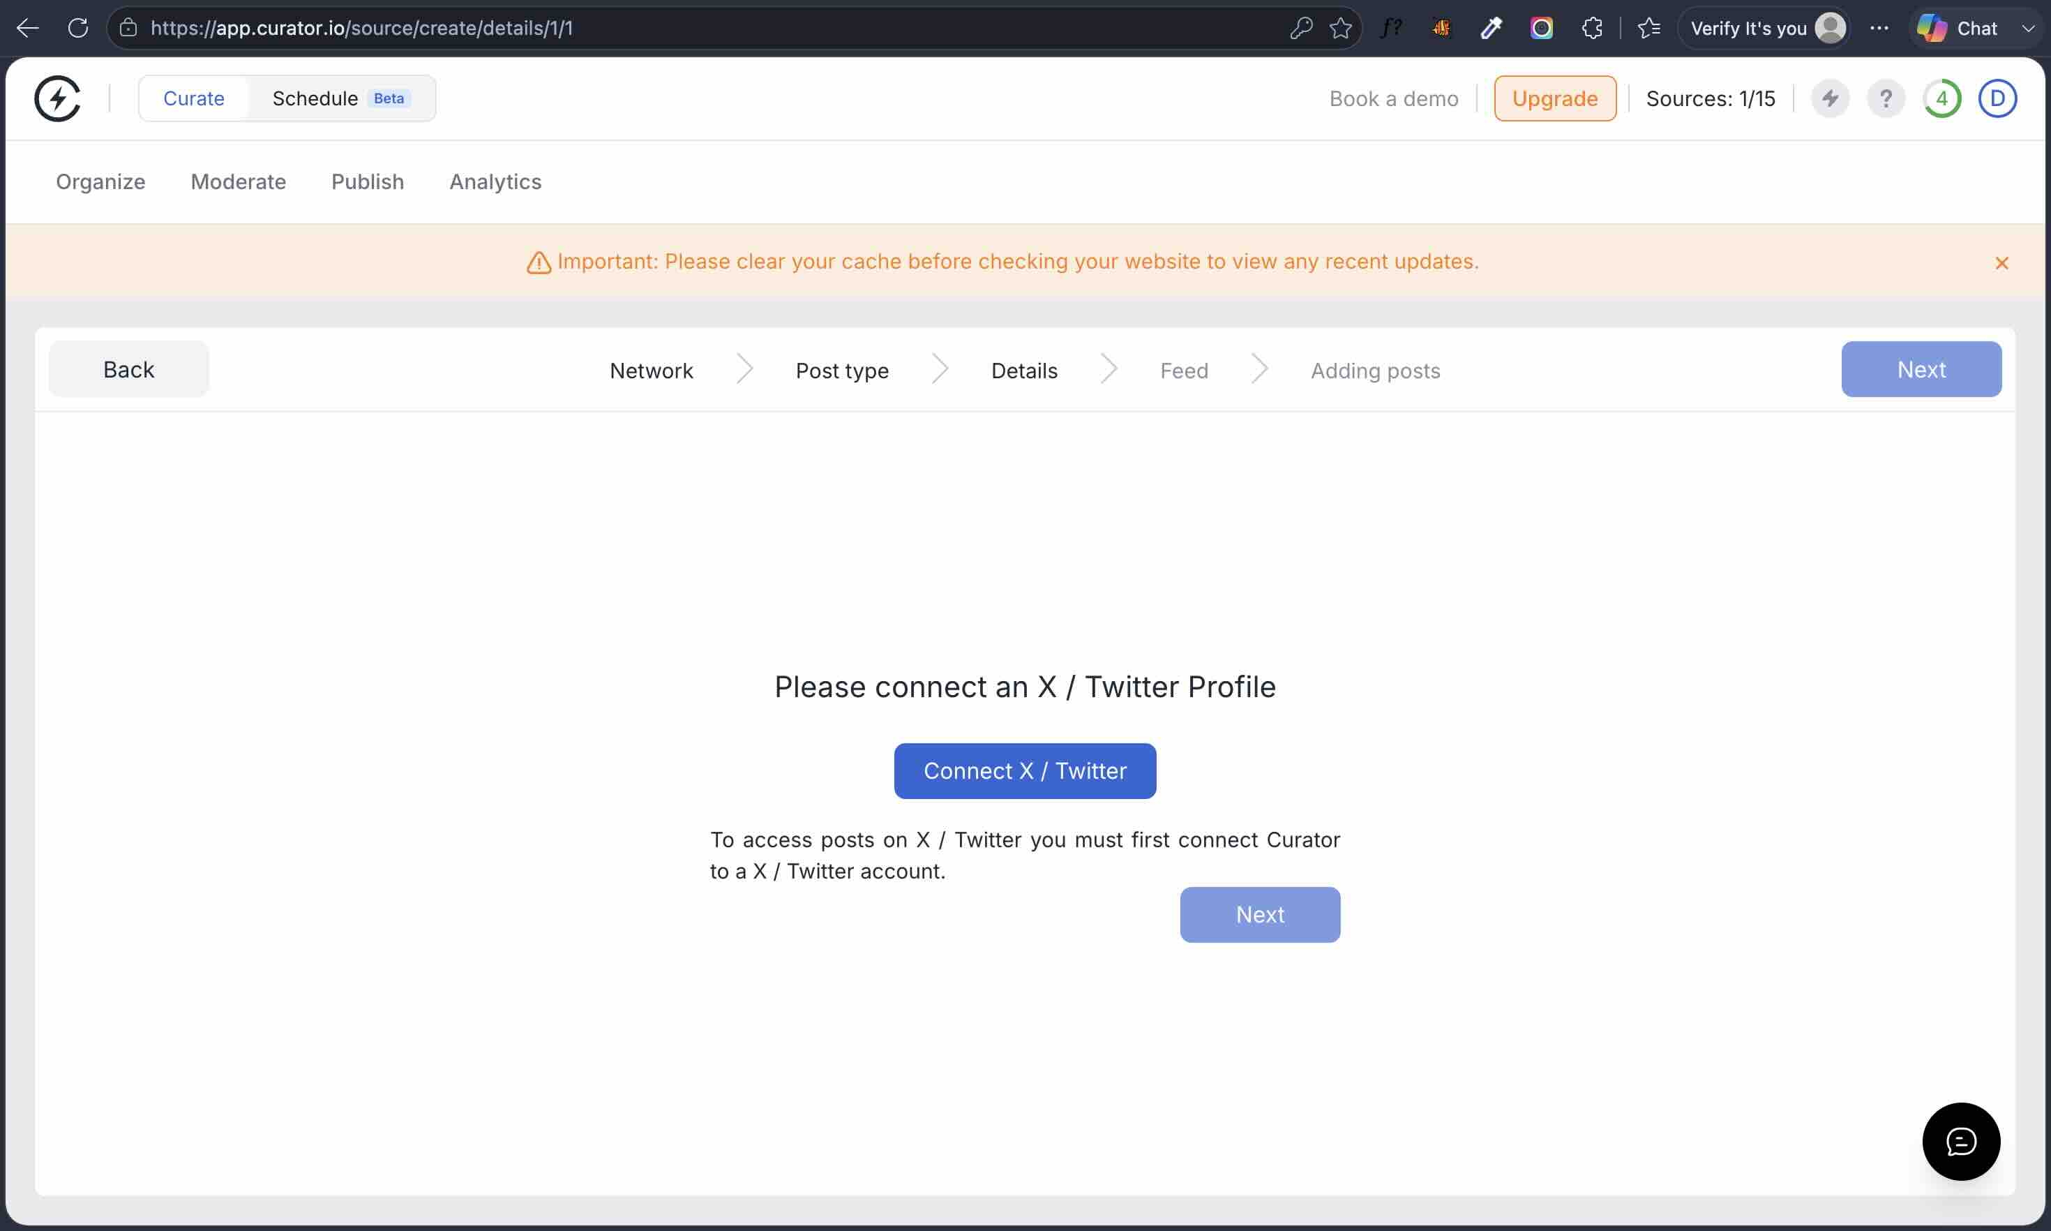Screen dimensions: 2051x1231
Task: Select the Adding posts step in breadcrumb
Action: click(x=1375, y=371)
